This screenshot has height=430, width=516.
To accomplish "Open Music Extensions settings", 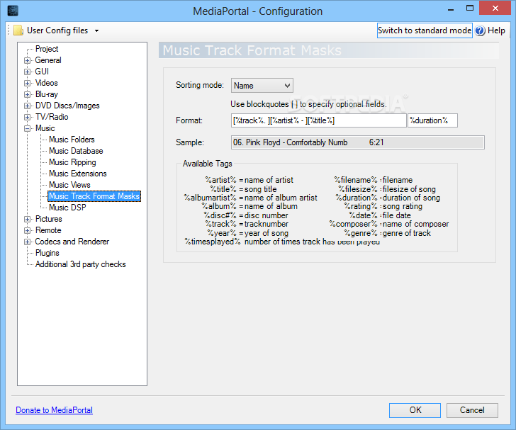I will (x=78, y=174).
